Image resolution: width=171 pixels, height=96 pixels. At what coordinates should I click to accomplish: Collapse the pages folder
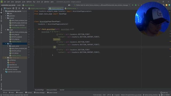6,30
